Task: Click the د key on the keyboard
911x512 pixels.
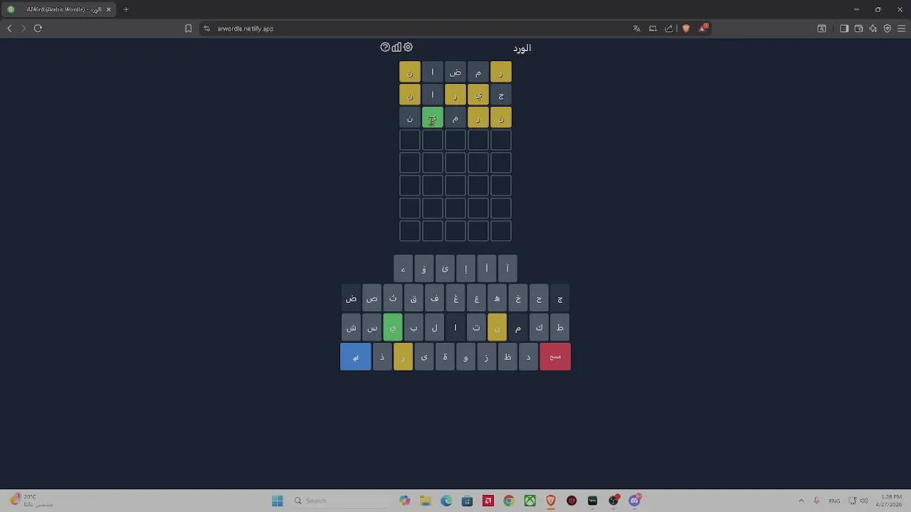Action: tap(528, 357)
